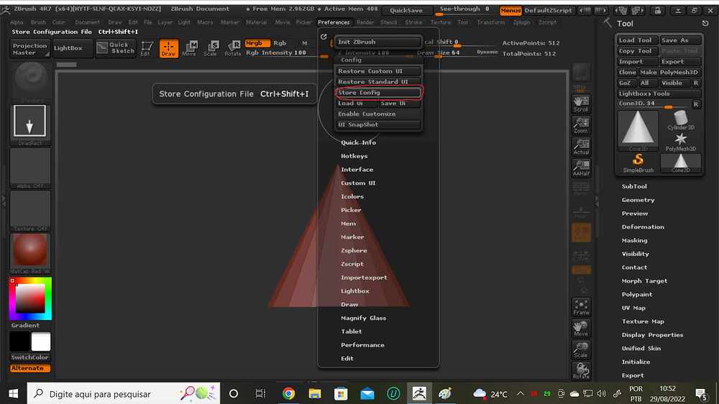Viewport: 719px width, 404px height.
Task: Click the Move icon in right shelf
Action: [581, 329]
